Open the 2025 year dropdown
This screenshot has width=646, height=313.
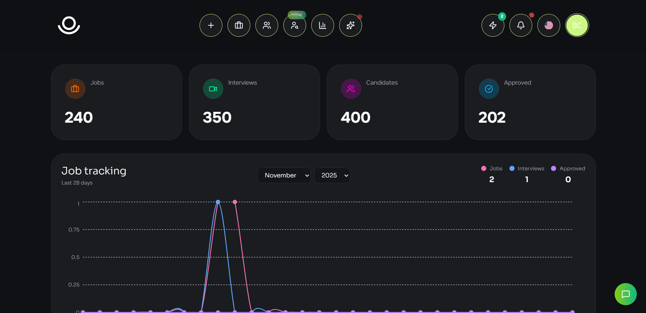click(x=332, y=175)
